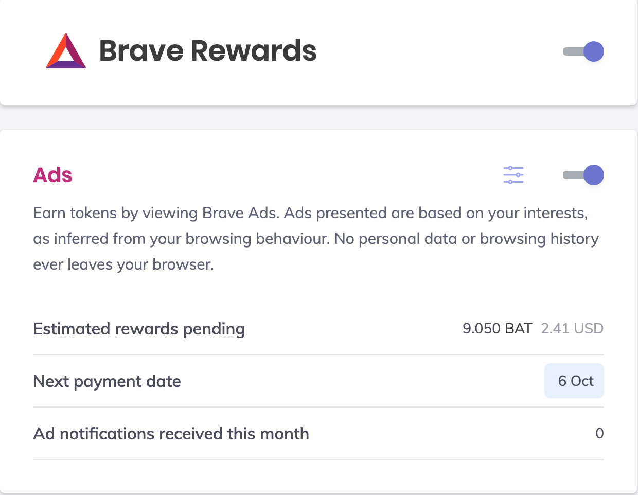Click the Next payment date label
The image size is (638, 495).
click(x=107, y=381)
